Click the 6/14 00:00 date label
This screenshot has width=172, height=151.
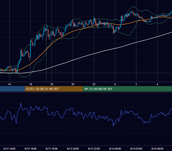tap(115, 148)
